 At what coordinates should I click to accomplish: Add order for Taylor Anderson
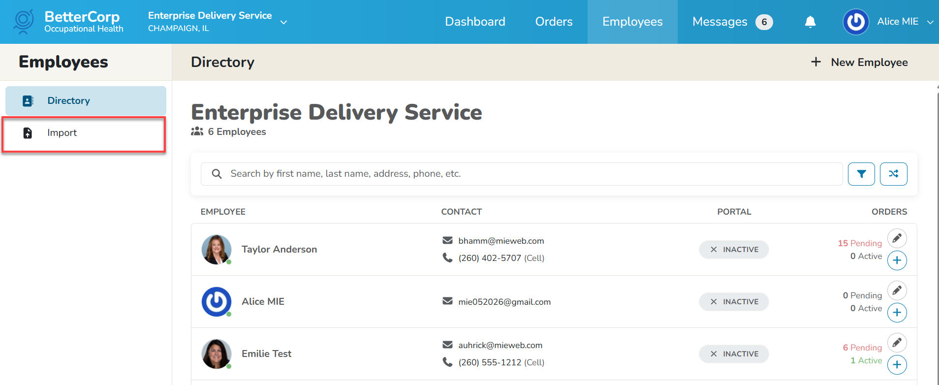click(897, 260)
